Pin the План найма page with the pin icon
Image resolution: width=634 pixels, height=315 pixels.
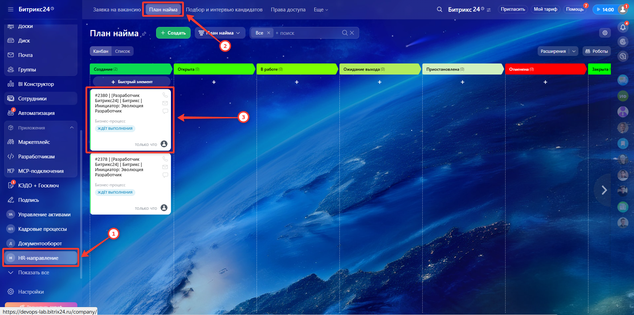pyautogui.click(x=144, y=34)
